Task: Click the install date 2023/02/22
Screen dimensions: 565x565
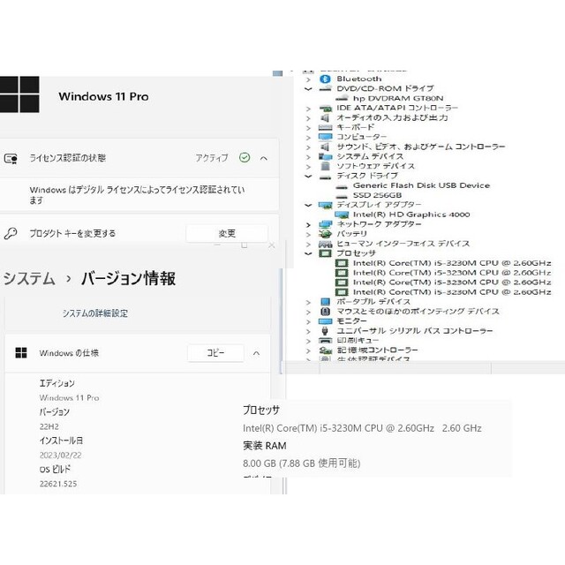Action: coord(61,456)
